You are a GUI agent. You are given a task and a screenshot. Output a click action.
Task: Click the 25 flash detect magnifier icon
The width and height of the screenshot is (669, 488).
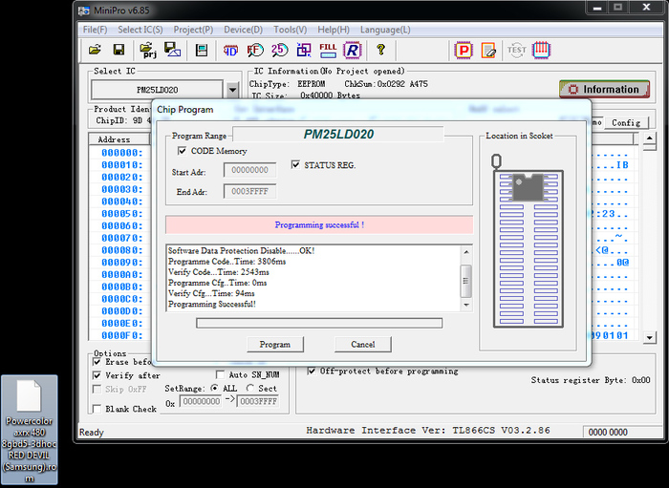coord(279,51)
